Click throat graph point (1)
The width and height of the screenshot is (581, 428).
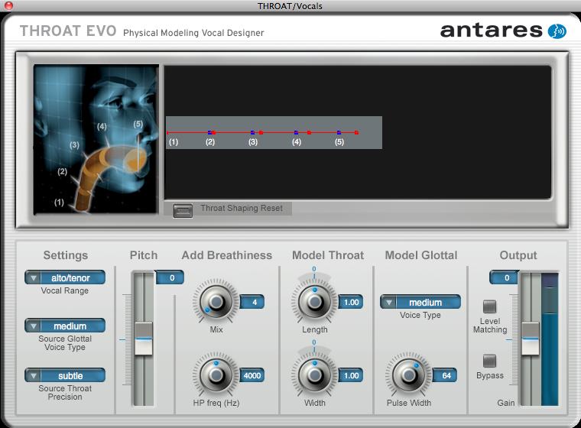click(x=167, y=132)
